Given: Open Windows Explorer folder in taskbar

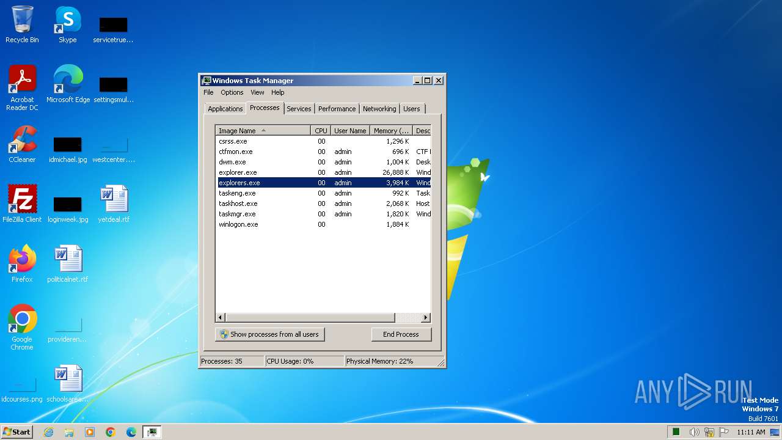Looking at the screenshot, I should (69, 432).
